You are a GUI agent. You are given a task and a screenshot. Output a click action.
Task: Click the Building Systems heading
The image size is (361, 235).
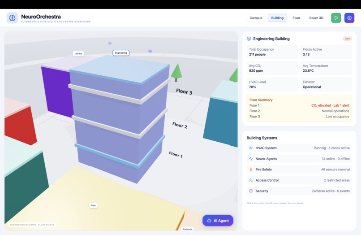point(262,138)
